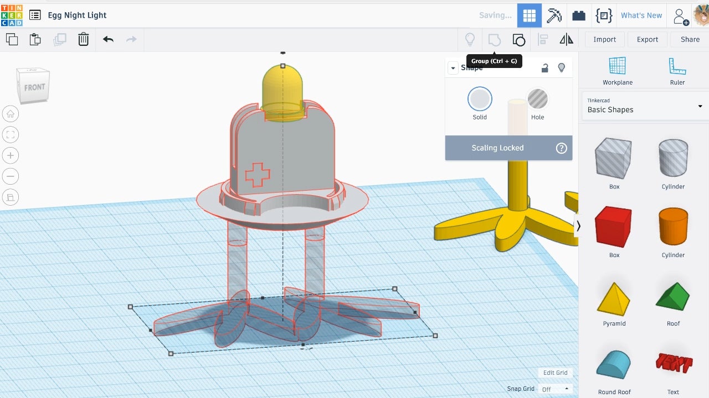Toggle the lock editing padlock icon
The image size is (709, 398).
pyautogui.click(x=545, y=68)
